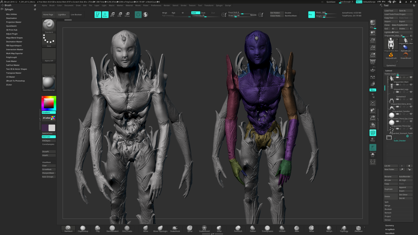Open the Stroke menu
This screenshot has height=235, width=418.
(x=183, y=5)
